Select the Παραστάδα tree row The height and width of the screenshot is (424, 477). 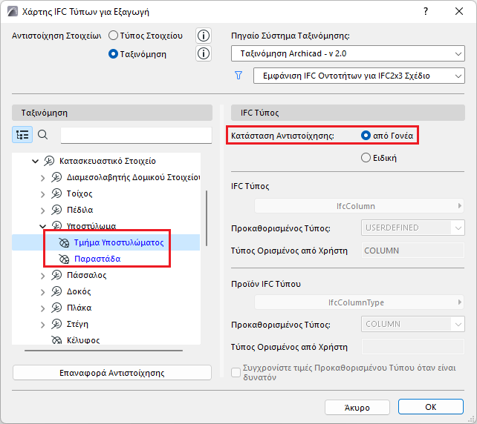point(106,259)
